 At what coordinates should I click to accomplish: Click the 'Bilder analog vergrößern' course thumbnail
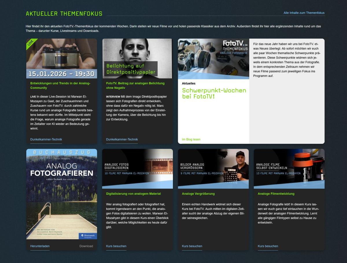(x=213, y=169)
